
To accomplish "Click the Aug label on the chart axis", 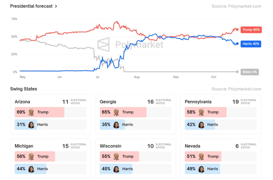I will coord(136,77).
